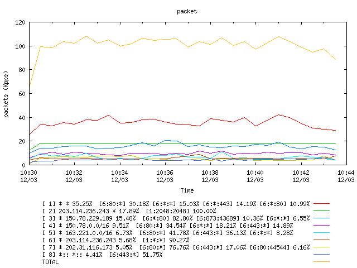This screenshot has height=268, width=357.
Task: Click "[1:2048:2048] 100.00%" in legend row 2
Action: 181,211
